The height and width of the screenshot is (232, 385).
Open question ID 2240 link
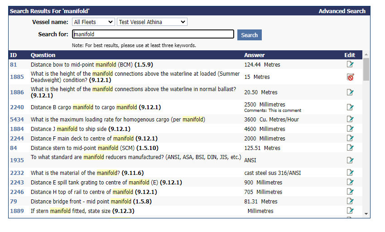click(16, 107)
